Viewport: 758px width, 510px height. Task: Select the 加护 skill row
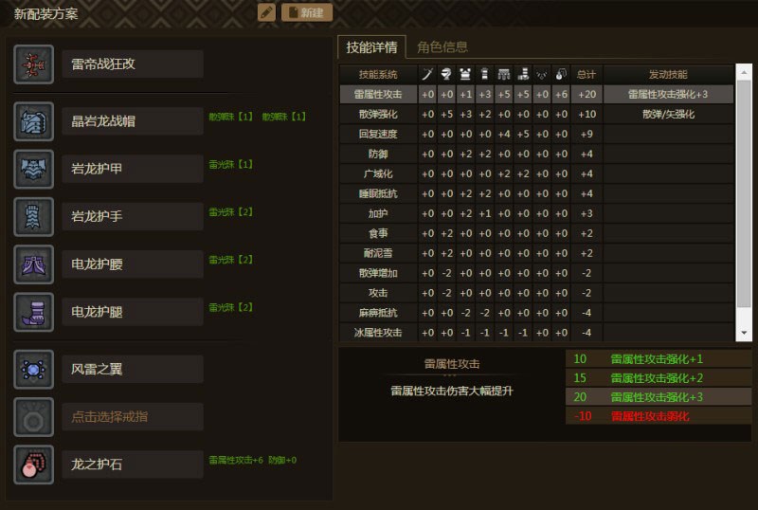[x=536, y=213]
